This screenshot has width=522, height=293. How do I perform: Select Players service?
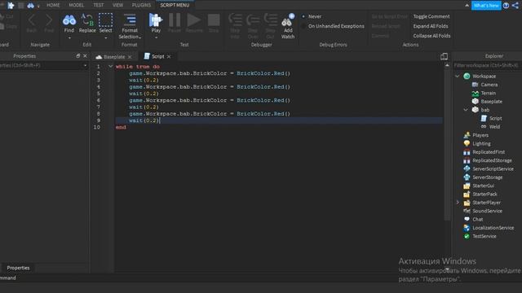pos(480,135)
